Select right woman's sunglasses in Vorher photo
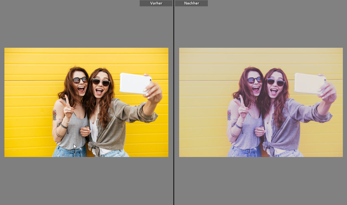Screen dimensions: 347x205 [x=101, y=82]
